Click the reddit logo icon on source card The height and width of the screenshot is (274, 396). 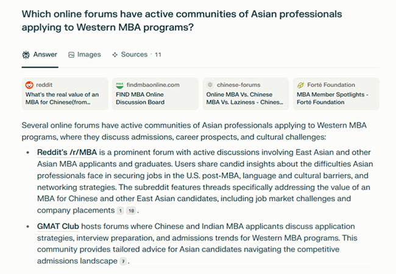(29, 85)
